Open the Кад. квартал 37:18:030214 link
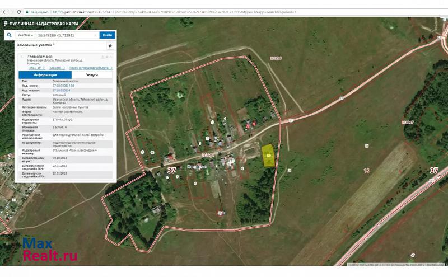Image resolution: width=448 pixels, height=277 pixels. point(62,90)
